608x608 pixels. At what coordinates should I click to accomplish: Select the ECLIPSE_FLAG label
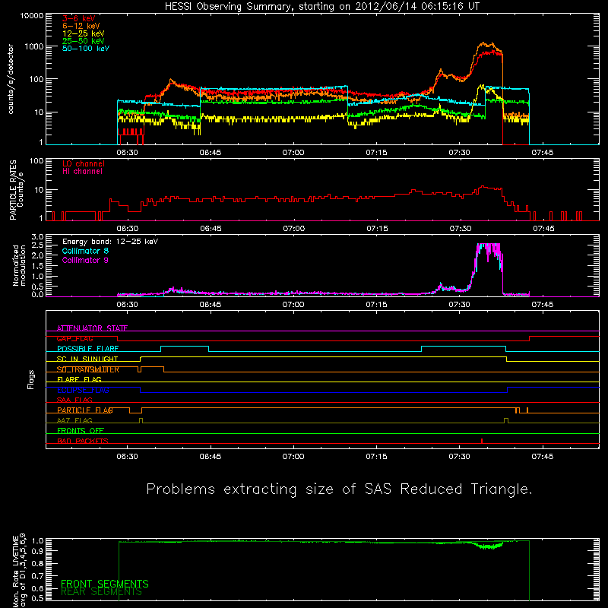point(83,390)
